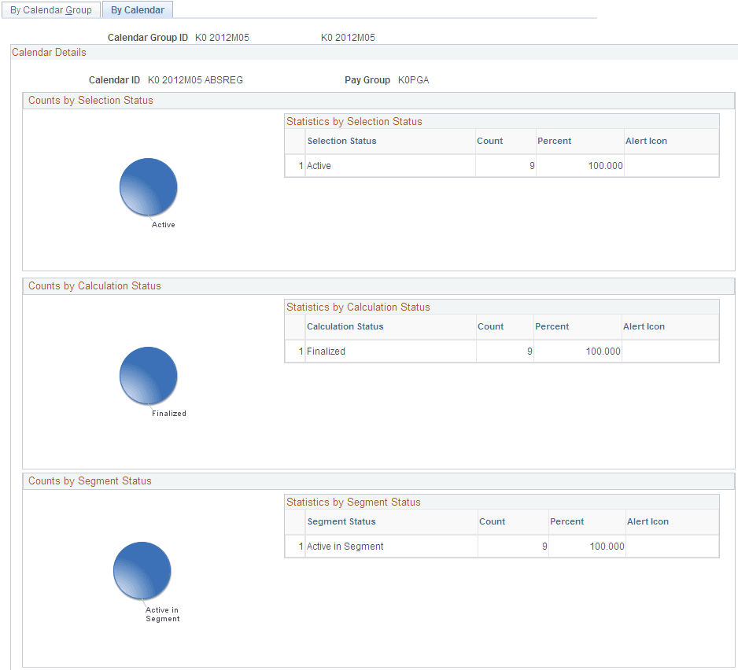Switch to the By Calendar Group tab
738x670 pixels.
tap(50, 9)
